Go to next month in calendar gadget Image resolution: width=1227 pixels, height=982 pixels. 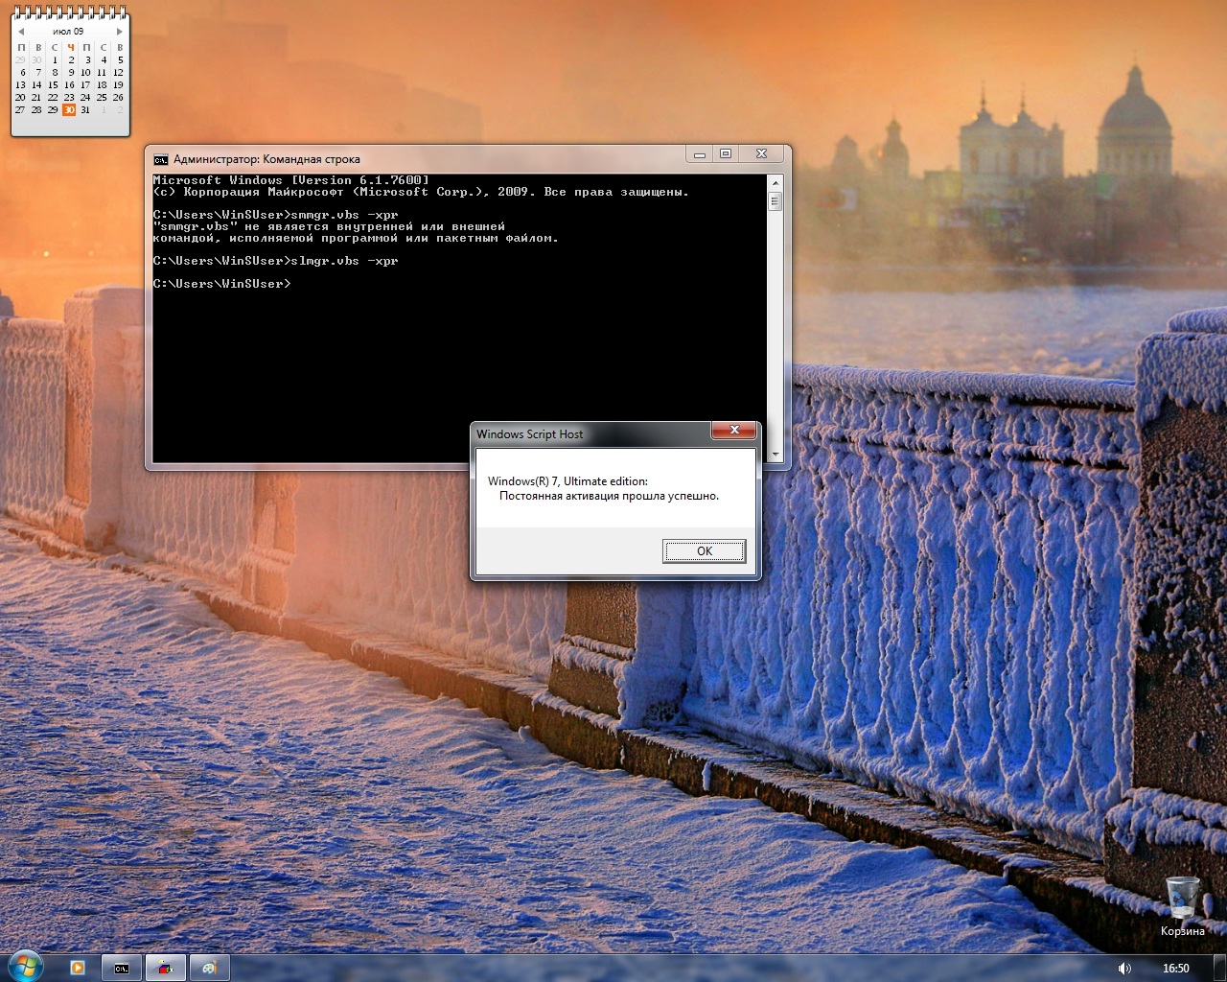pos(120,32)
